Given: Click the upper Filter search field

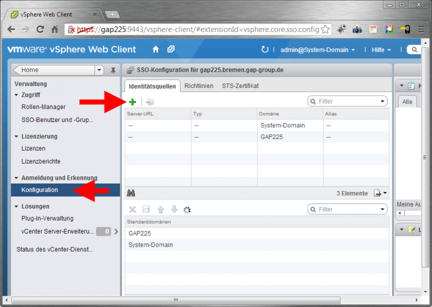Looking at the screenshot, I should [344, 101].
